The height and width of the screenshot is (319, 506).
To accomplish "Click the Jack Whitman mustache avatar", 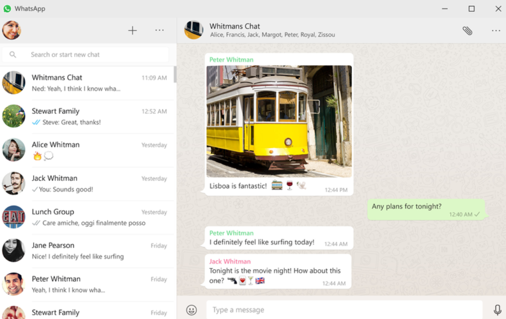I will (14, 183).
